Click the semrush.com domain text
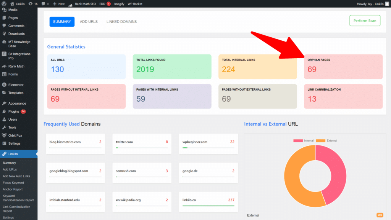 tap(126, 171)
